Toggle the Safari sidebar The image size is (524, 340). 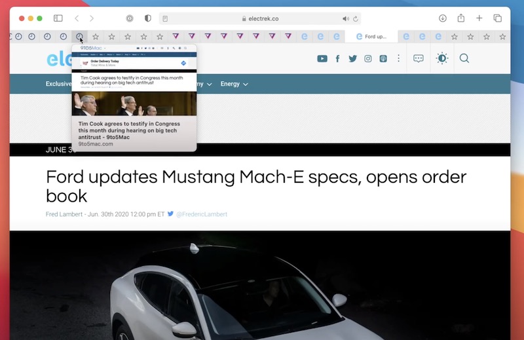pos(58,18)
